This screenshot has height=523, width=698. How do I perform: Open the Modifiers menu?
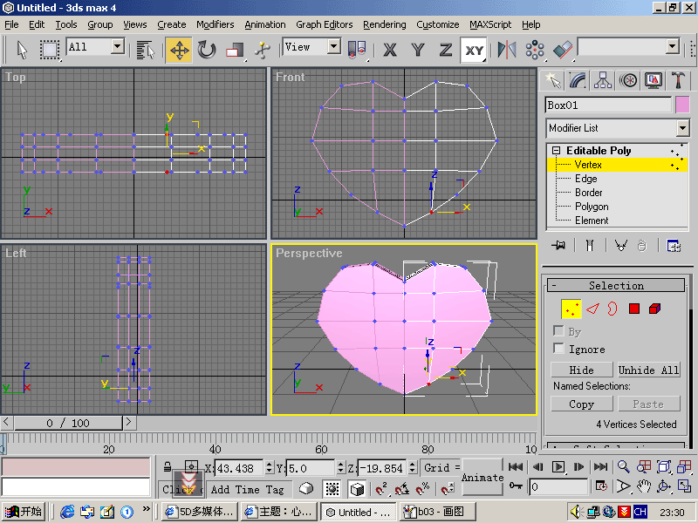[x=215, y=24]
